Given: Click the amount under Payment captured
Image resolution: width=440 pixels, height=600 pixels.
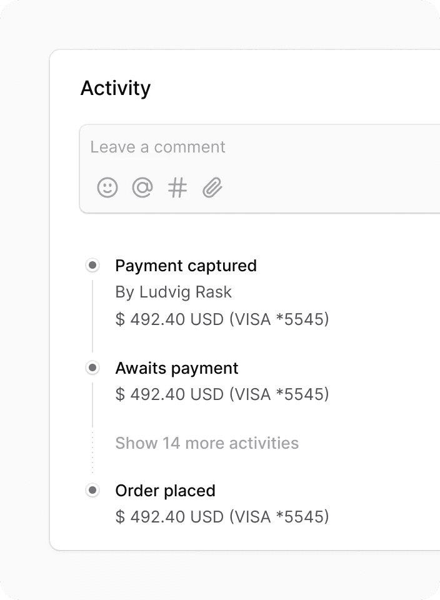Looking at the screenshot, I should point(222,319).
